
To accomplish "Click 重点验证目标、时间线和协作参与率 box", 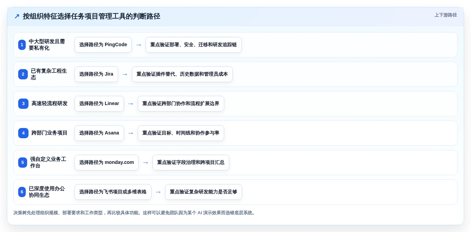I will point(181,133).
